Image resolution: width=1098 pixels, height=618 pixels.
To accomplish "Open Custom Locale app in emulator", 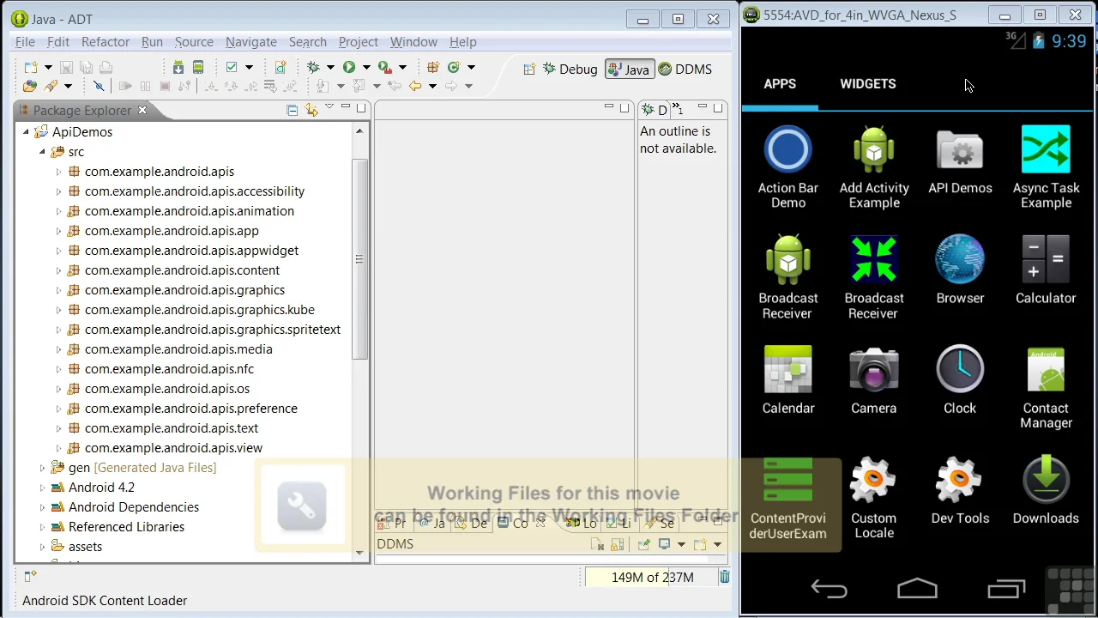I will tap(873, 498).
